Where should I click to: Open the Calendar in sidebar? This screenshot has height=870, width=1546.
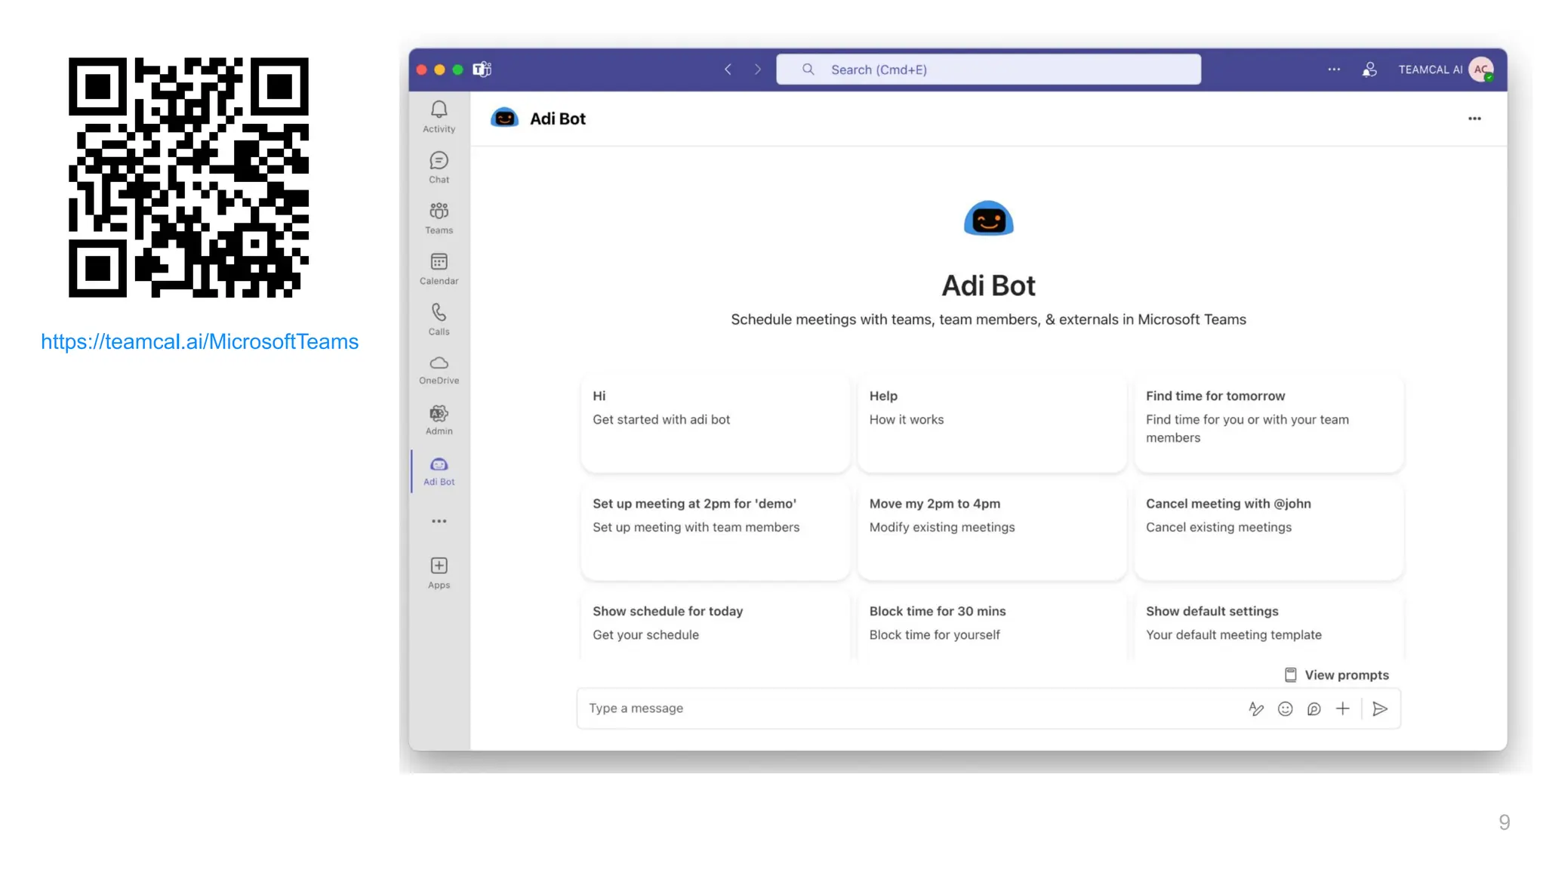tap(439, 269)
